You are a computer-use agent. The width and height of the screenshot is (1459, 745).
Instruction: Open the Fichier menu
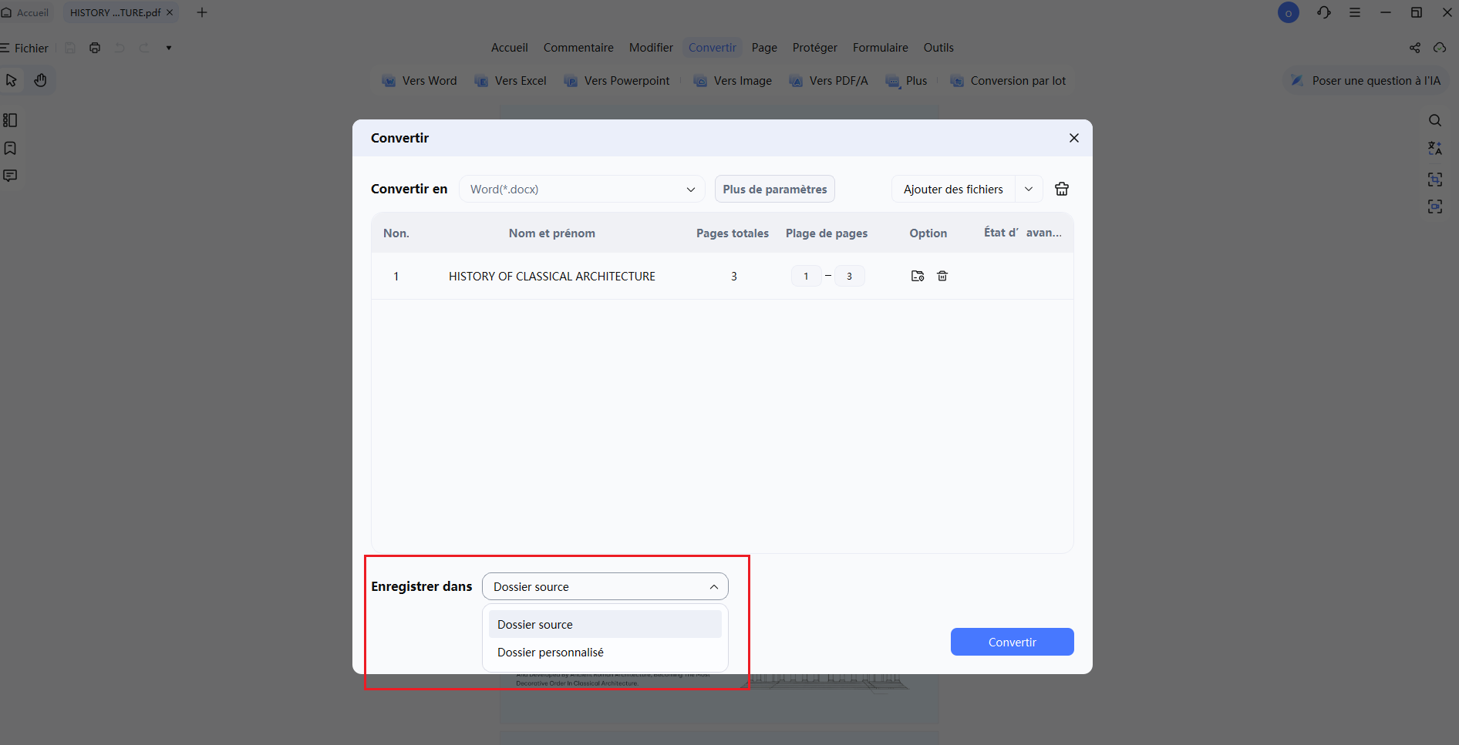[x=25, y=48]
